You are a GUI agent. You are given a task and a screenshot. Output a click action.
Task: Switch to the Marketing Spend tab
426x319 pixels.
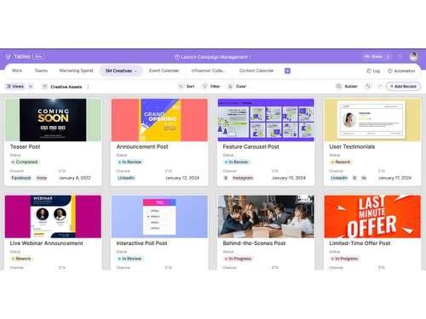(x=76, y=71)
